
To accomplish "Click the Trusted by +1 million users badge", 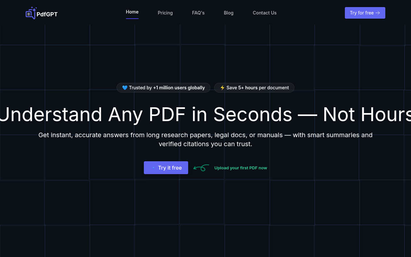I will tap(163, 87).
